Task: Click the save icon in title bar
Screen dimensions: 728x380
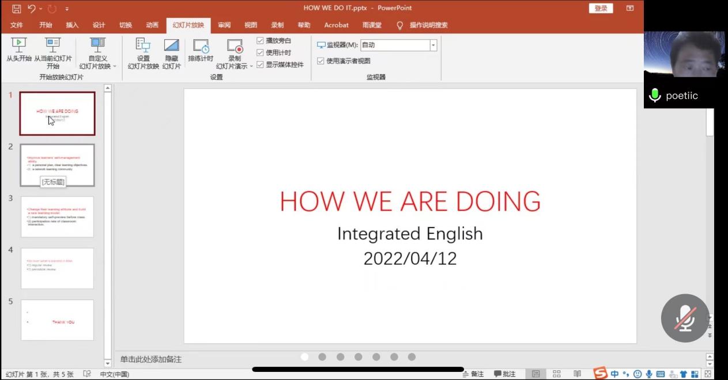Action: pos(17,9)
